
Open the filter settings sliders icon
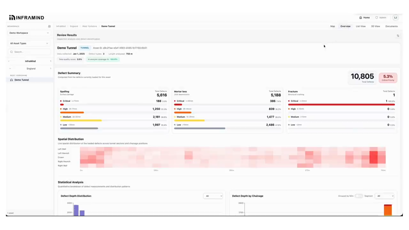[x=398, y=36]
